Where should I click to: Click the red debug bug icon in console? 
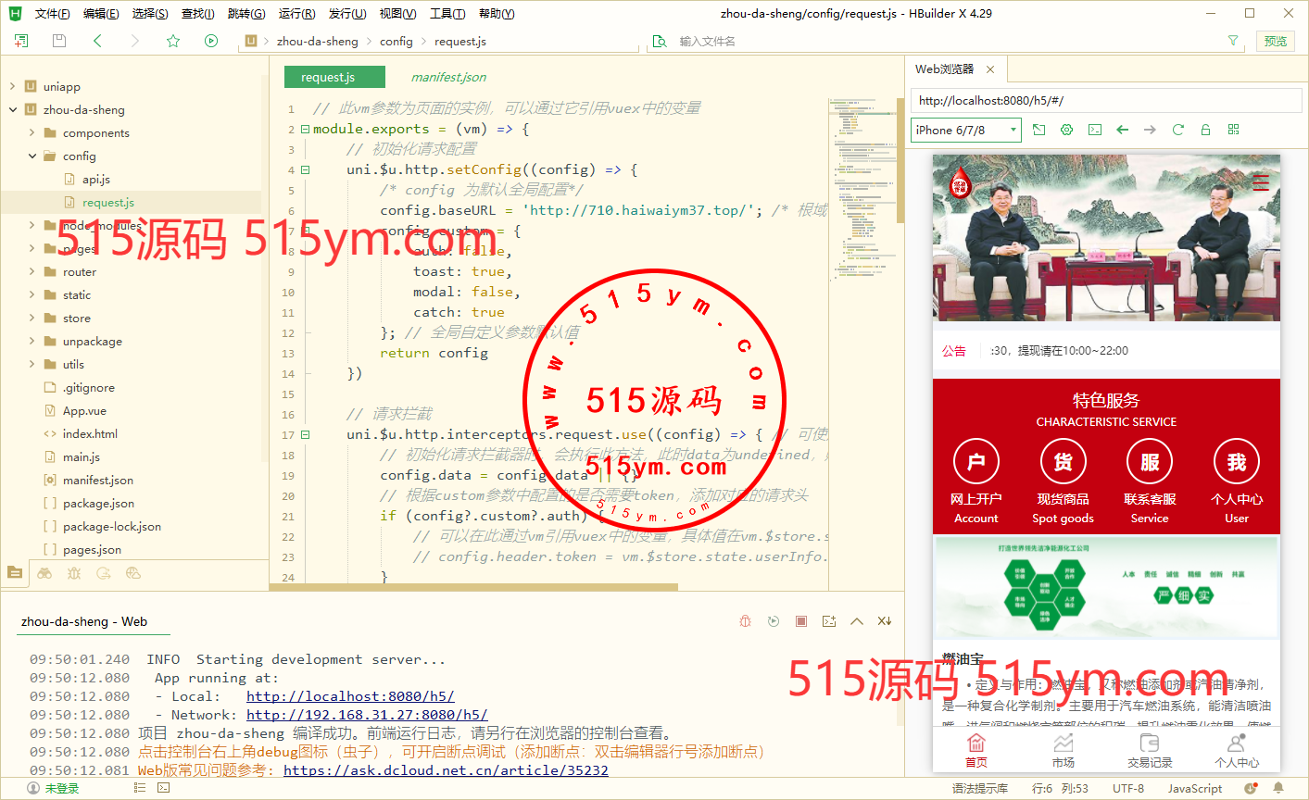pyautogui.click(x=745, y=621)
